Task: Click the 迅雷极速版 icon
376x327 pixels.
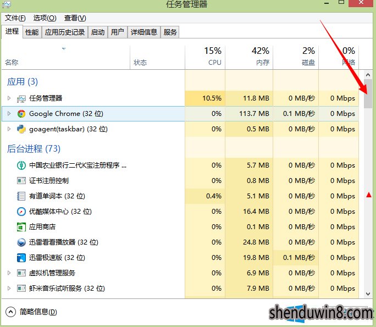Action: 21,258
